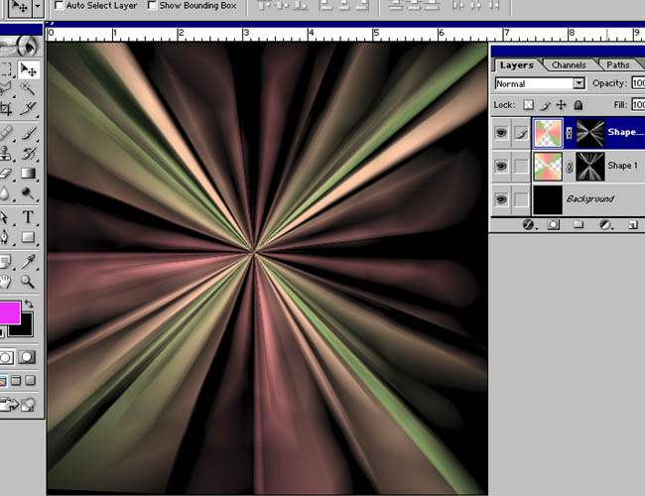Select the Brush tool in toolbox

(x=28, y=134)
